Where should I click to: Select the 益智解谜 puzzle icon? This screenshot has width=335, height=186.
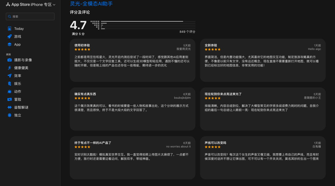tap(9, 107)
